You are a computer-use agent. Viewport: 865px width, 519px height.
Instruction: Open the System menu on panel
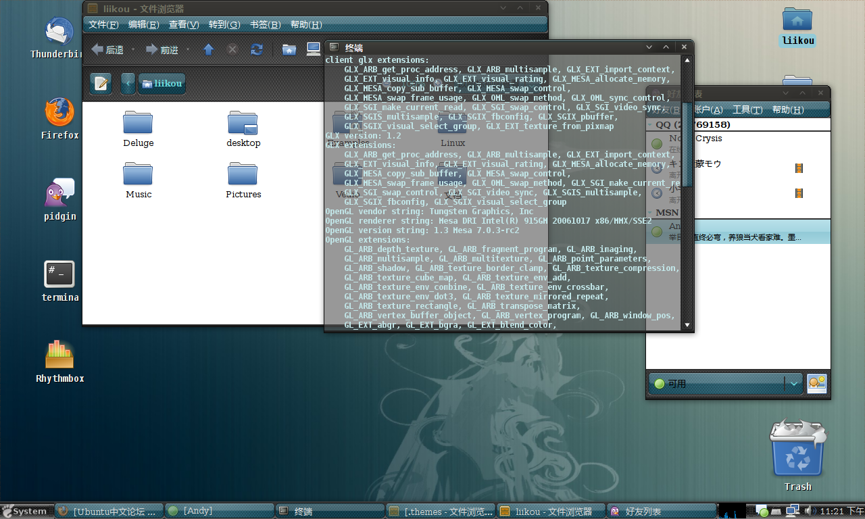click(26, 512)
